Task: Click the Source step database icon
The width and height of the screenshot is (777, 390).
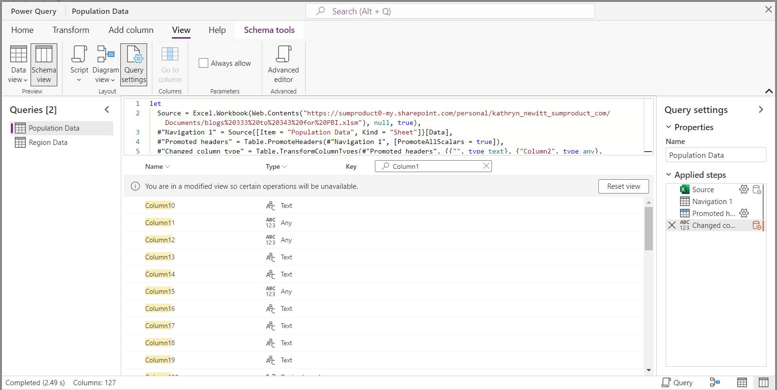Action: [757, 189]
